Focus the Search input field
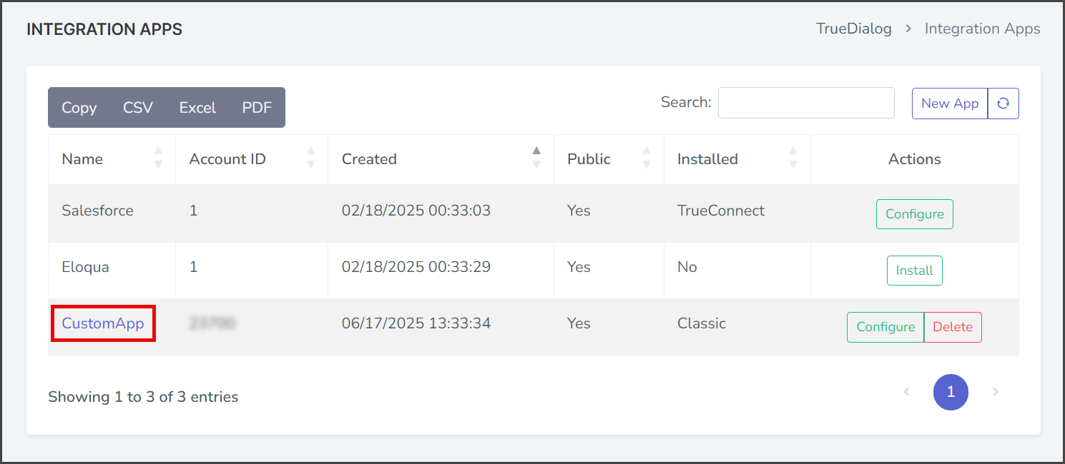 pos(806,103)
